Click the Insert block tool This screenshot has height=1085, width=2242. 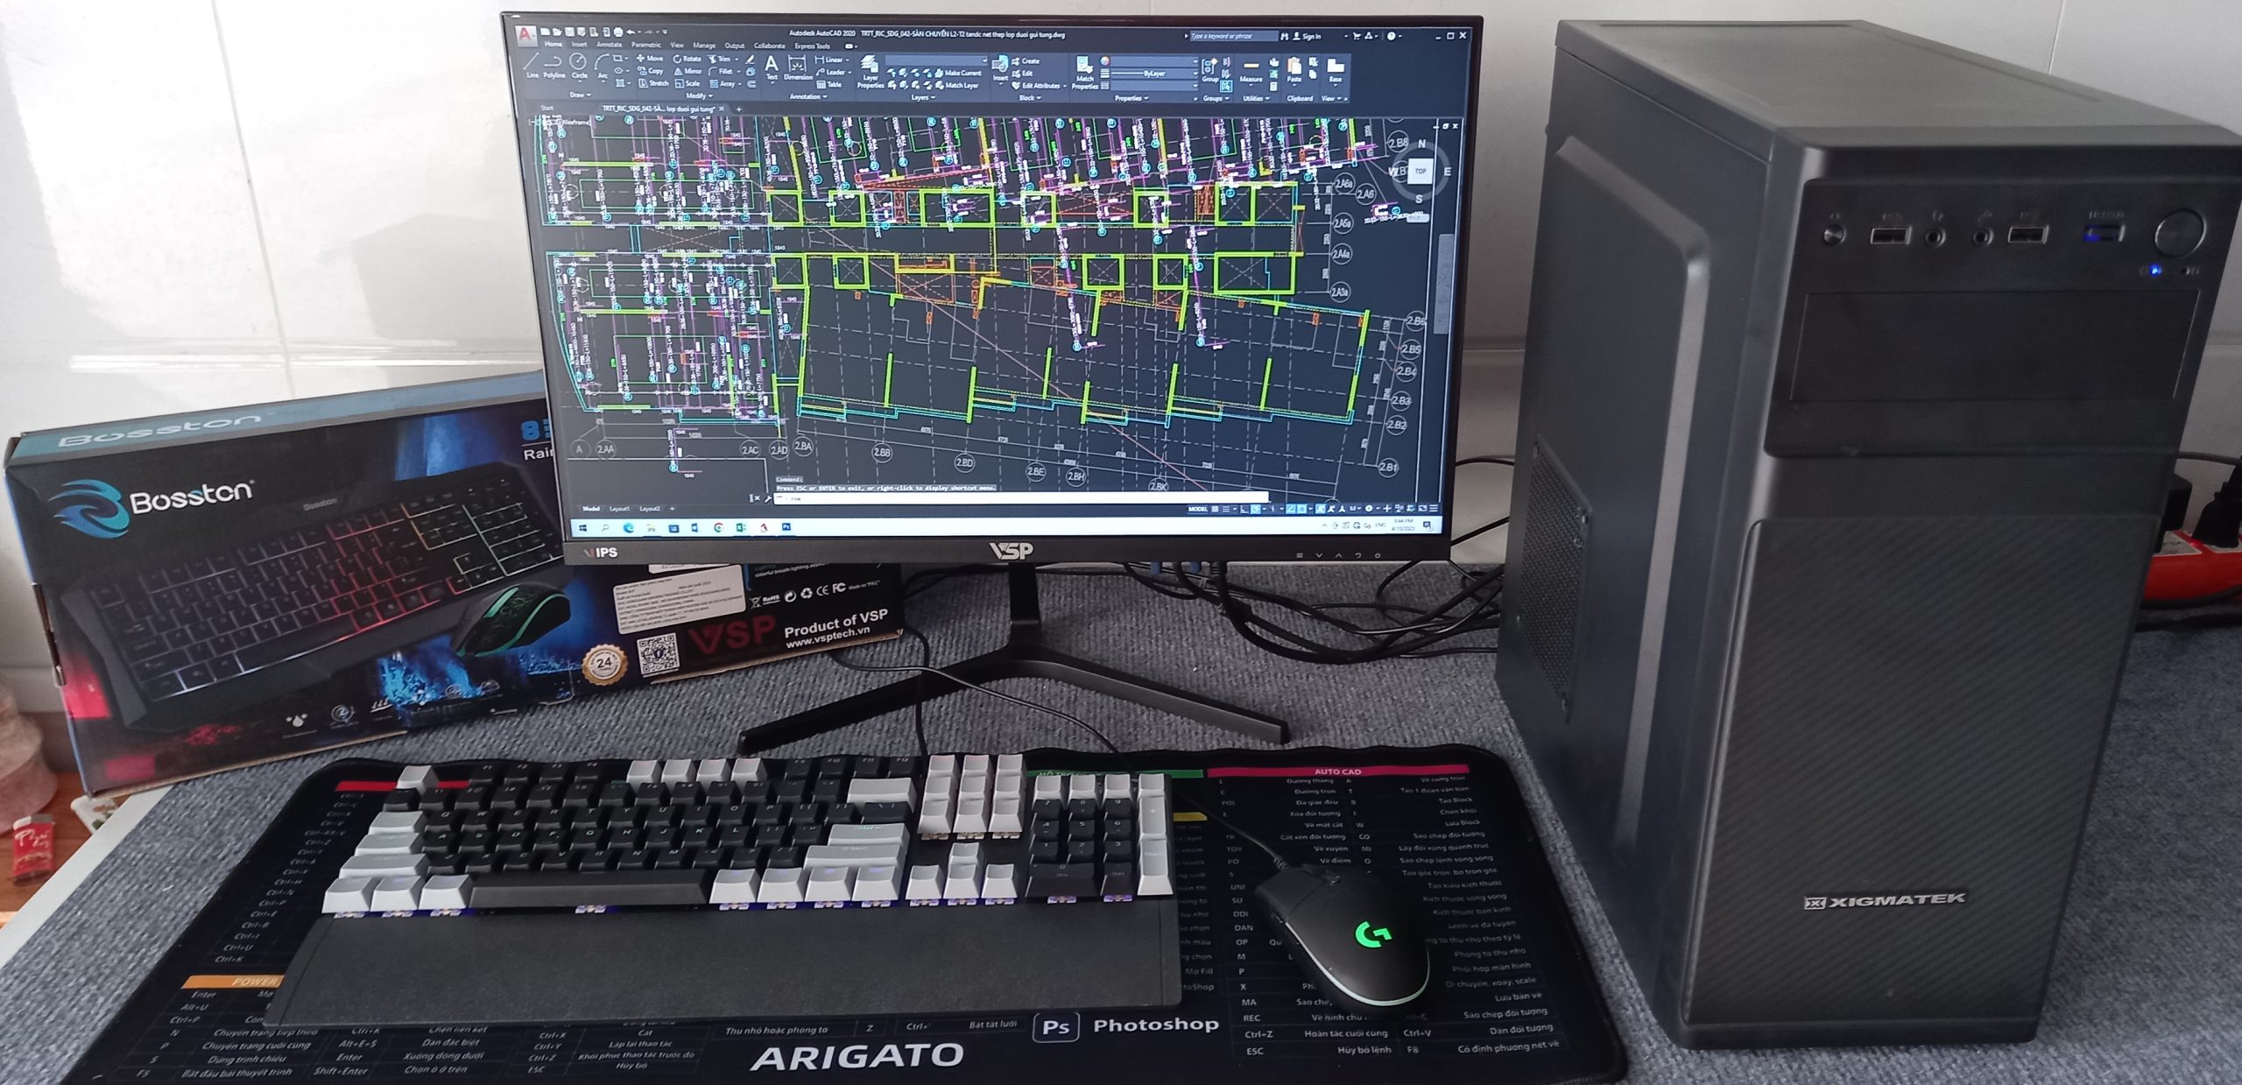pos(1000,69)
